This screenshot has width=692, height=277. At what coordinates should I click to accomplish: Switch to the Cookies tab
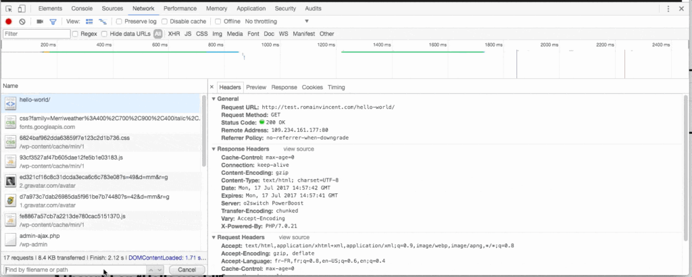click(x=312, y=87)
